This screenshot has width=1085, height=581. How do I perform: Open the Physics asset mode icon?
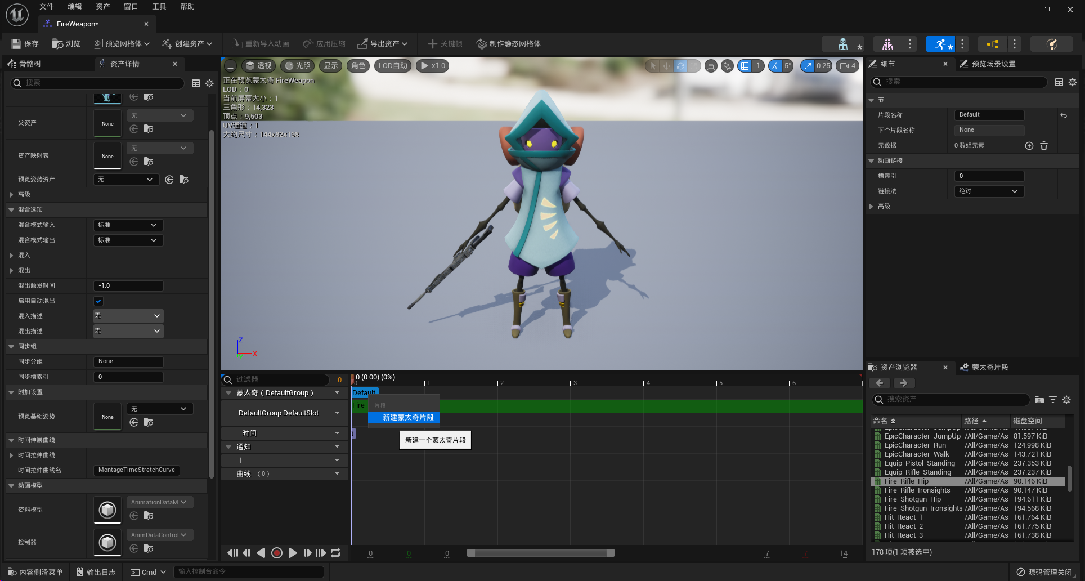point(1052,44)
